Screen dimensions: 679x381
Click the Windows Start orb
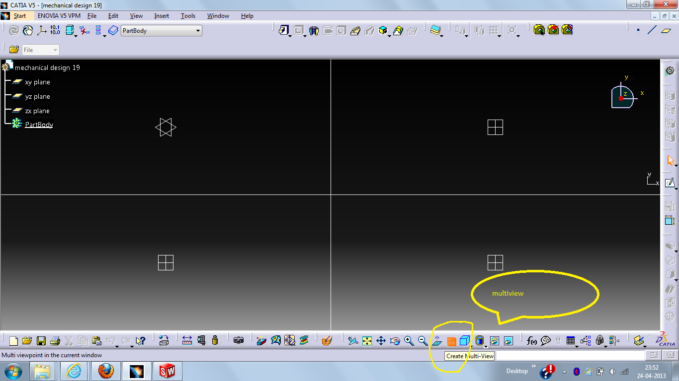13,371
